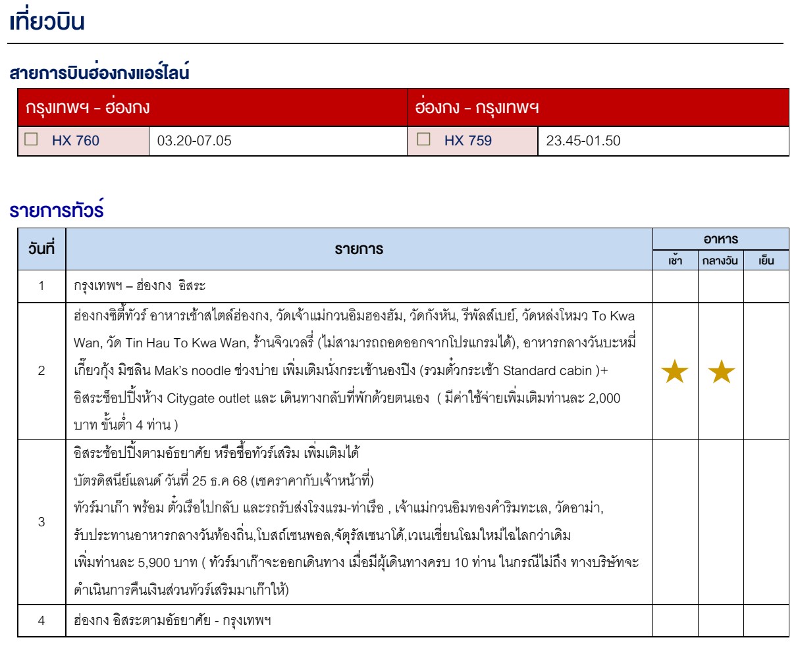Click the อาหาร meals header
This screenshot has height=646, width=796.
point(720,239)
